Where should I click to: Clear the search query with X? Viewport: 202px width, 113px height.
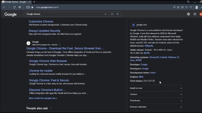coord(105,14)
